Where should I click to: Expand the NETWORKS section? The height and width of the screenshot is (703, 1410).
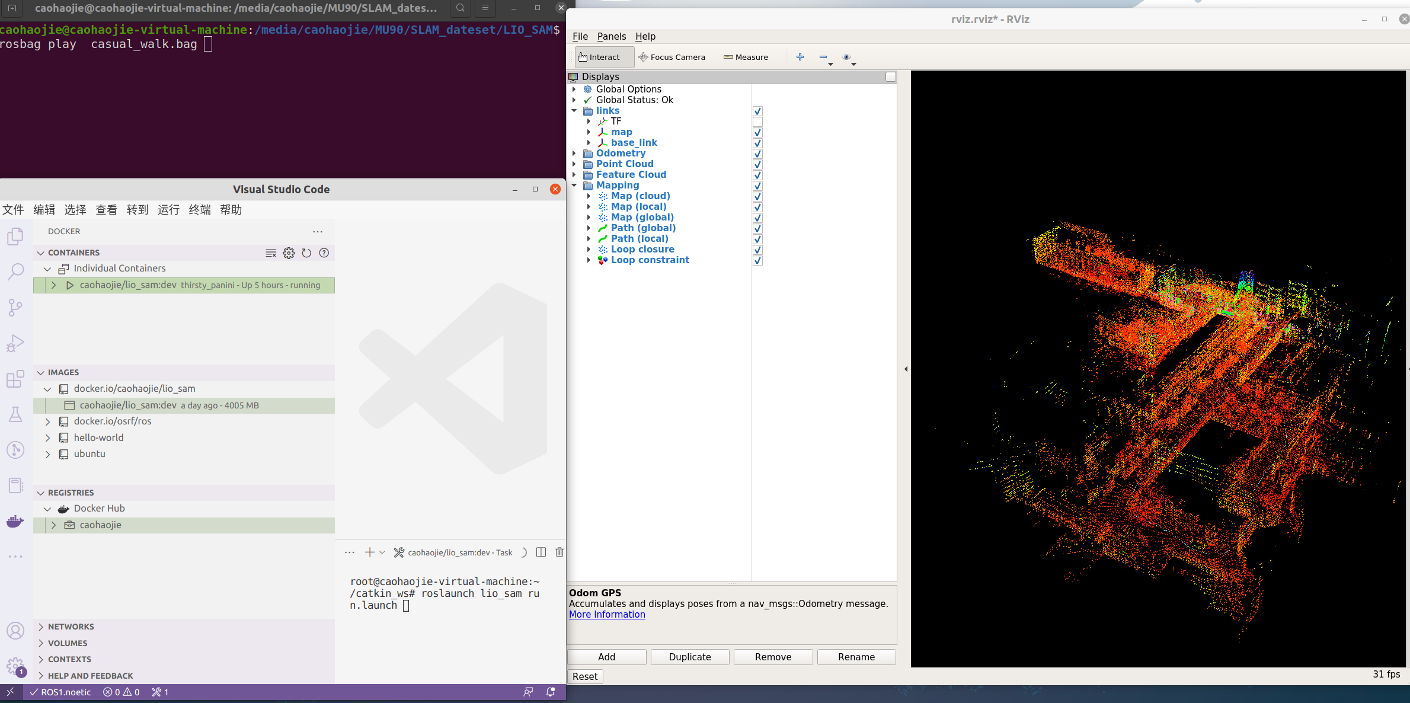click(x=41, y=627)
